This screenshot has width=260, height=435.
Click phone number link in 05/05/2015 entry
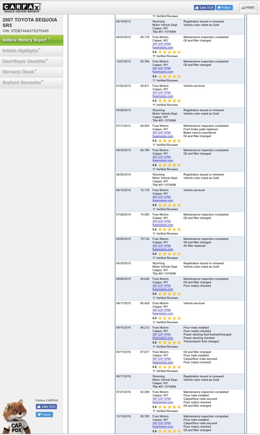(162, 246)
